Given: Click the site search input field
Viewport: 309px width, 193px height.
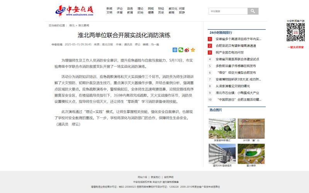Looking at the screenshot, I should coord(228,11).
